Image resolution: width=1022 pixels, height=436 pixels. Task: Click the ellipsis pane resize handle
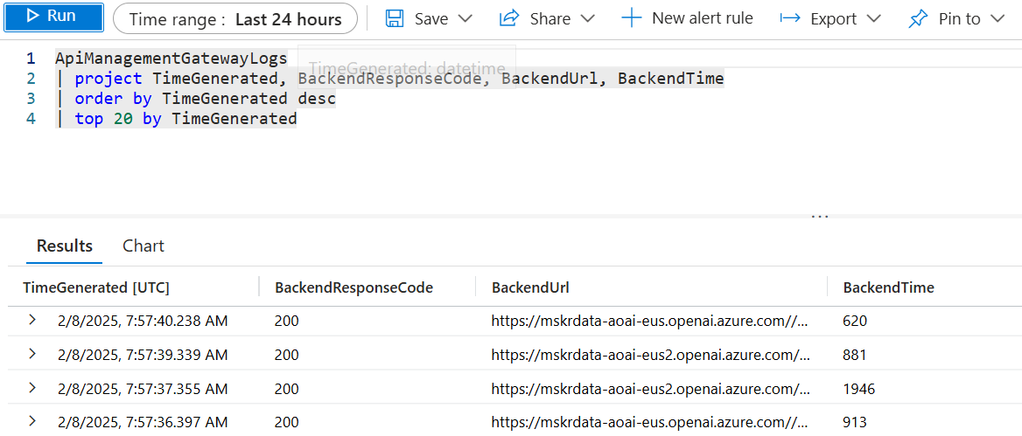820,216
